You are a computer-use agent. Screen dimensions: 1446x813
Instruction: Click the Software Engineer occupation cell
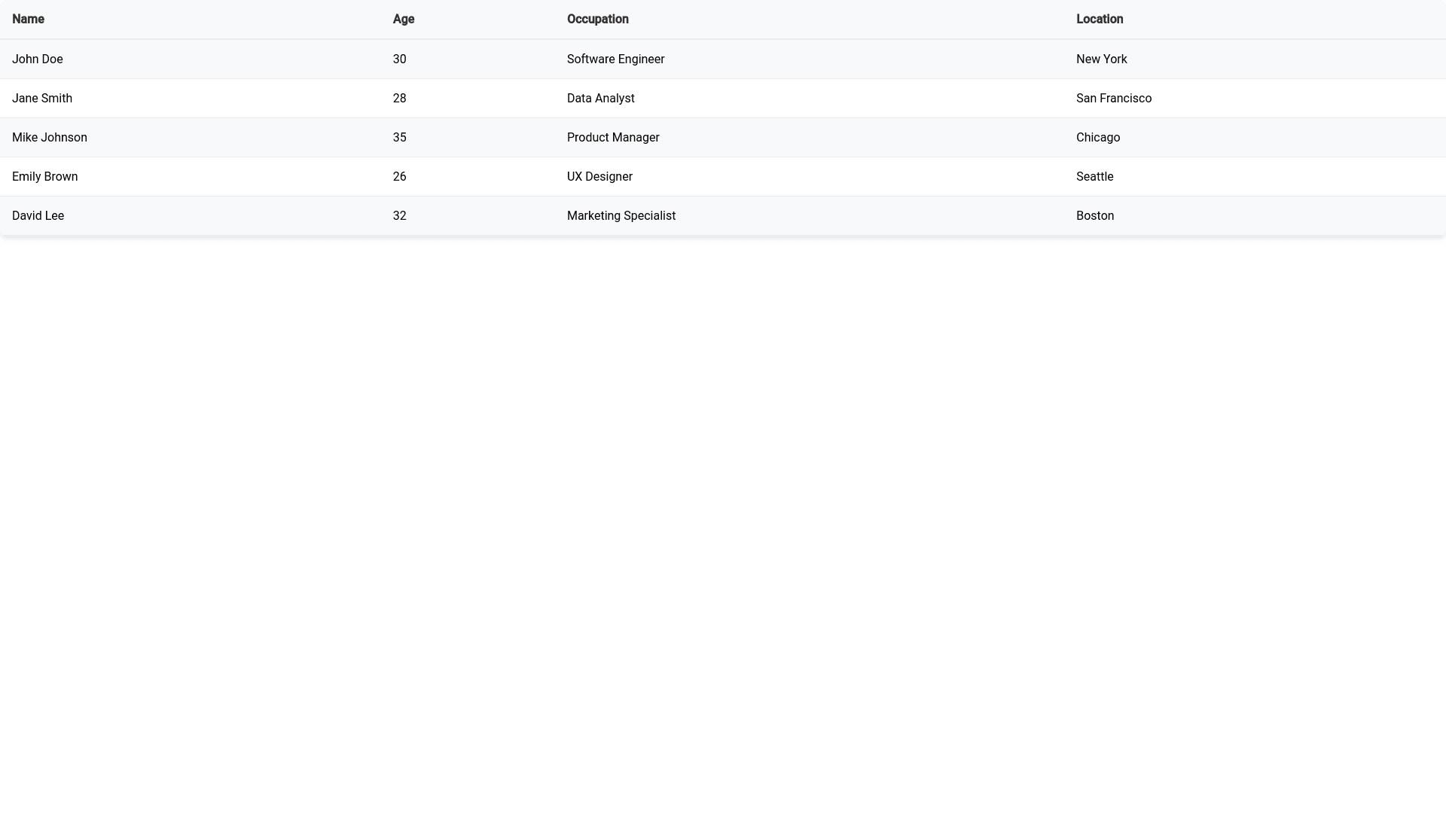pos(615,59)
